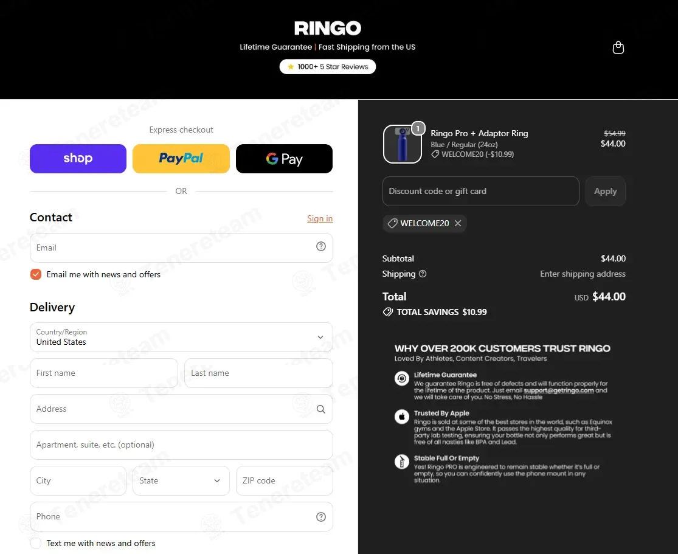Click the Contact section heading

51,217
